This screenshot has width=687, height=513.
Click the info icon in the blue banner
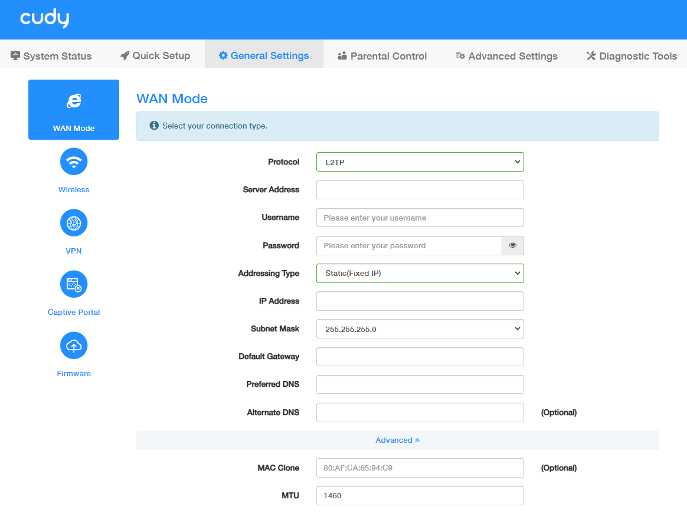(154, 126)
